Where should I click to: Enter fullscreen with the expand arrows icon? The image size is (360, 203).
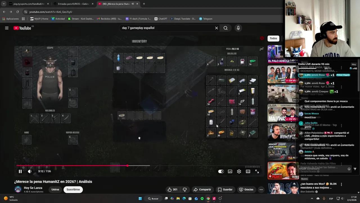[257, 171]
